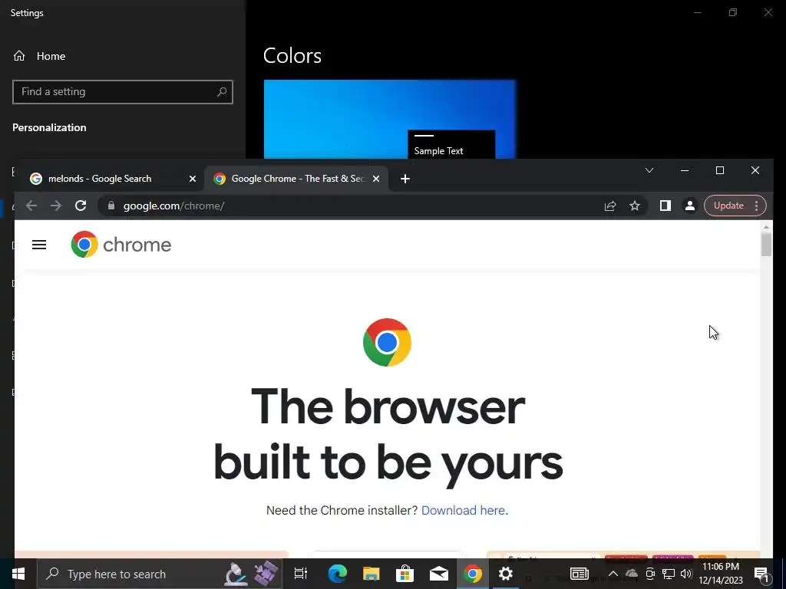
Task: Open network status tray icon
Action: pyautogui.click(x=669, y=574)
